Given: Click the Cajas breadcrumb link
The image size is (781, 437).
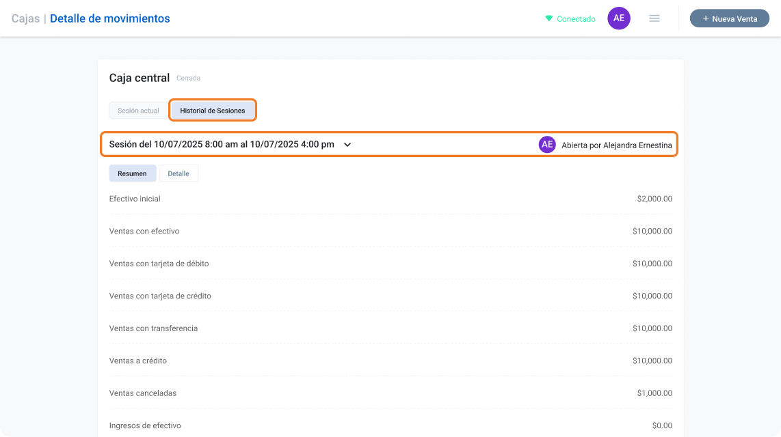Looking at the screenshot, I should [x=25, y=18].
